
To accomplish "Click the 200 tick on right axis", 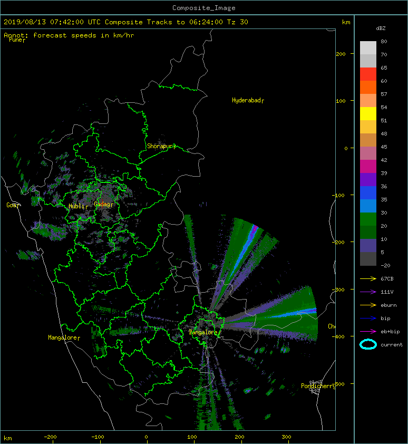I will 341,54.
